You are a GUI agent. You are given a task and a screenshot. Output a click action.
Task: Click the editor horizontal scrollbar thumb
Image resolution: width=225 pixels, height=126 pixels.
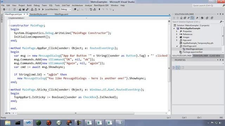click(76, 113)
